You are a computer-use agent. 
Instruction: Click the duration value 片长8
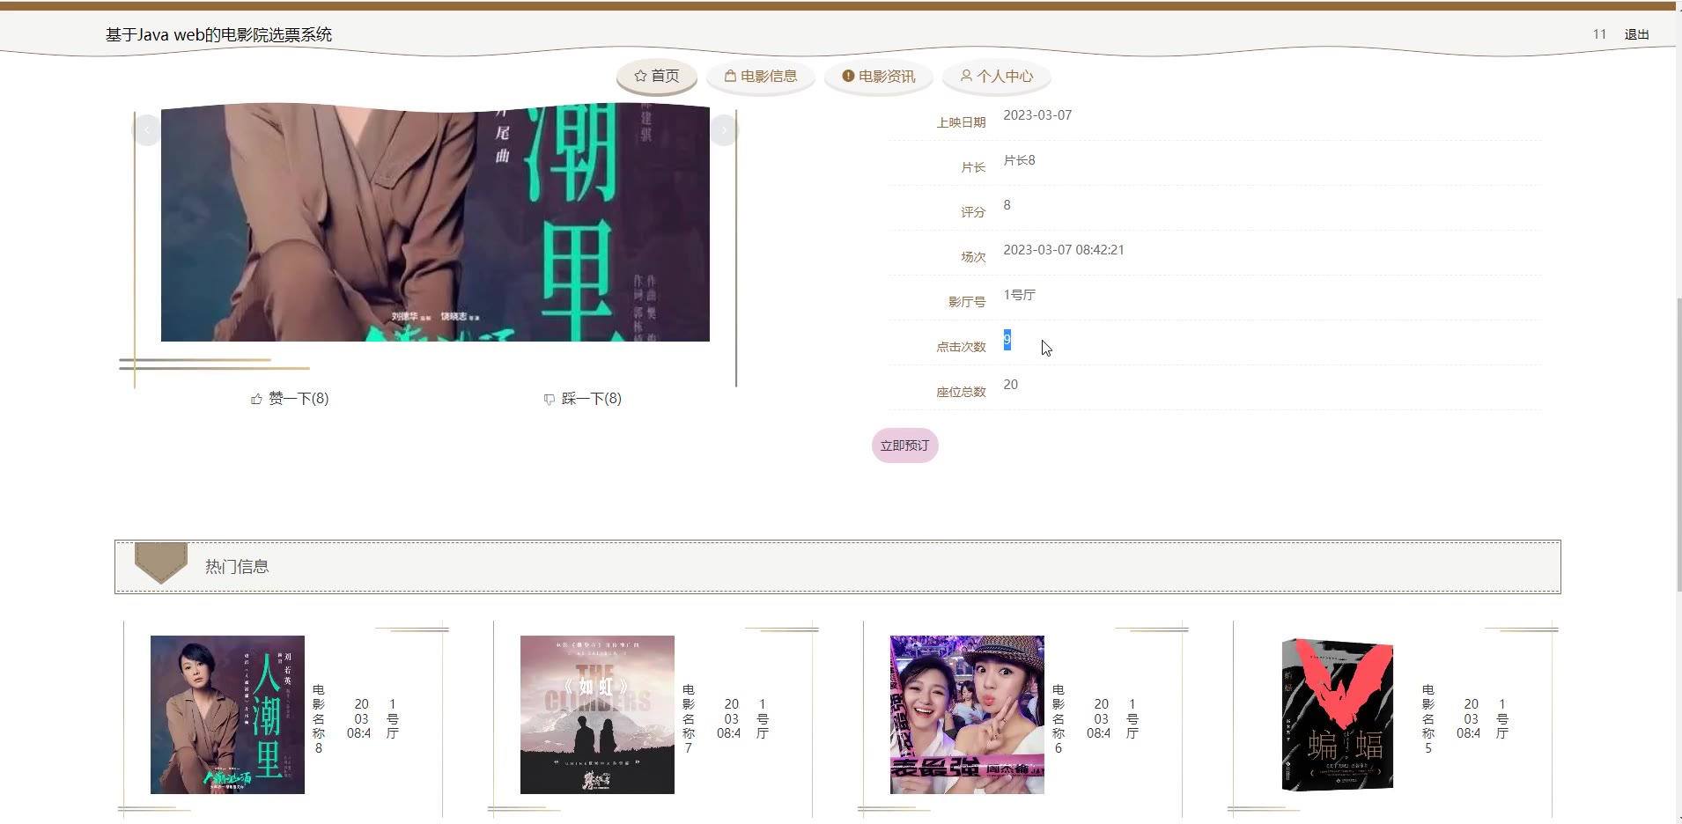[x=1020, y=160]
